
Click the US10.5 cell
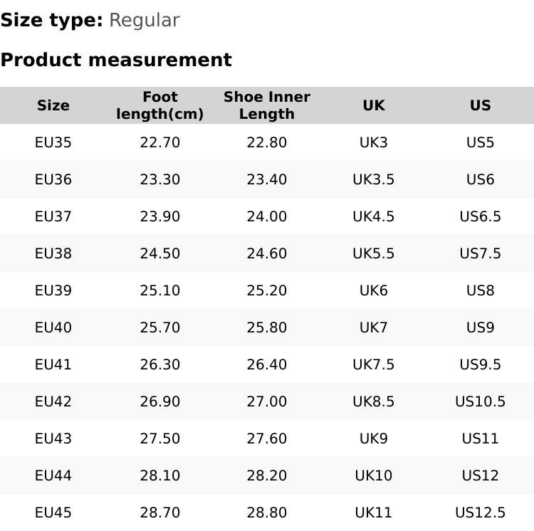481,401
